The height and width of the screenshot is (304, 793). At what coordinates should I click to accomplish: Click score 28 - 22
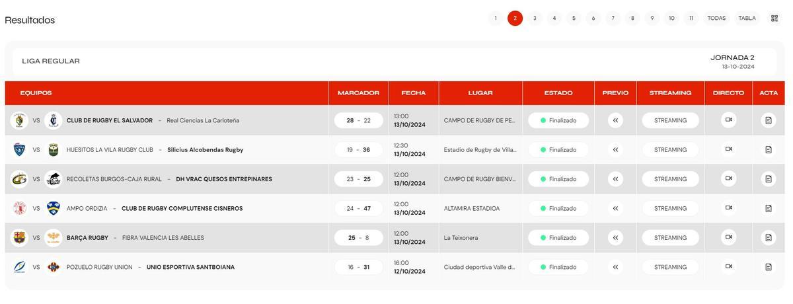[x=359, y=120]
